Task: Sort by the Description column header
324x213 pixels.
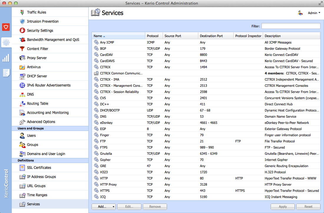Action: coord(292,36)
